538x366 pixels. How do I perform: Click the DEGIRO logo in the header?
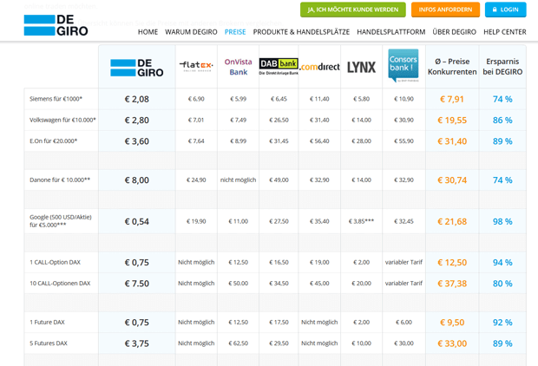[56, 25]
